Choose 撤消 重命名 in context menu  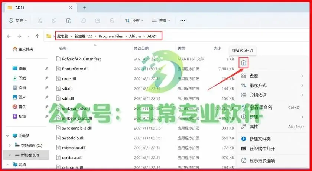[272, 107]
